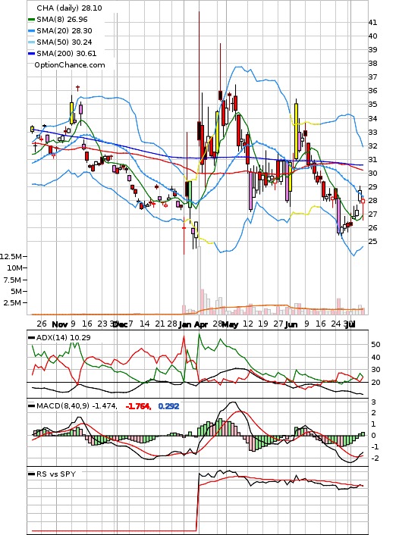Image resolution: width=399 pixels, height=535 pixels.
Task: Click the SMA(20) 28.30 legend label
Action: (x=64, y=31)
